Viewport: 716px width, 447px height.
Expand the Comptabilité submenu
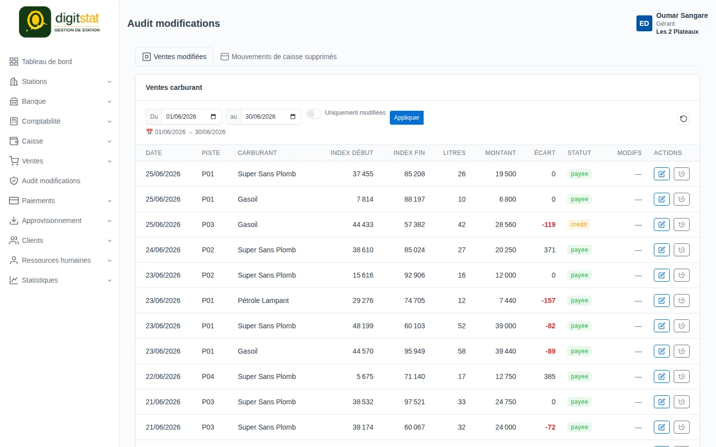pyautogui.click(x=60, y=121)
